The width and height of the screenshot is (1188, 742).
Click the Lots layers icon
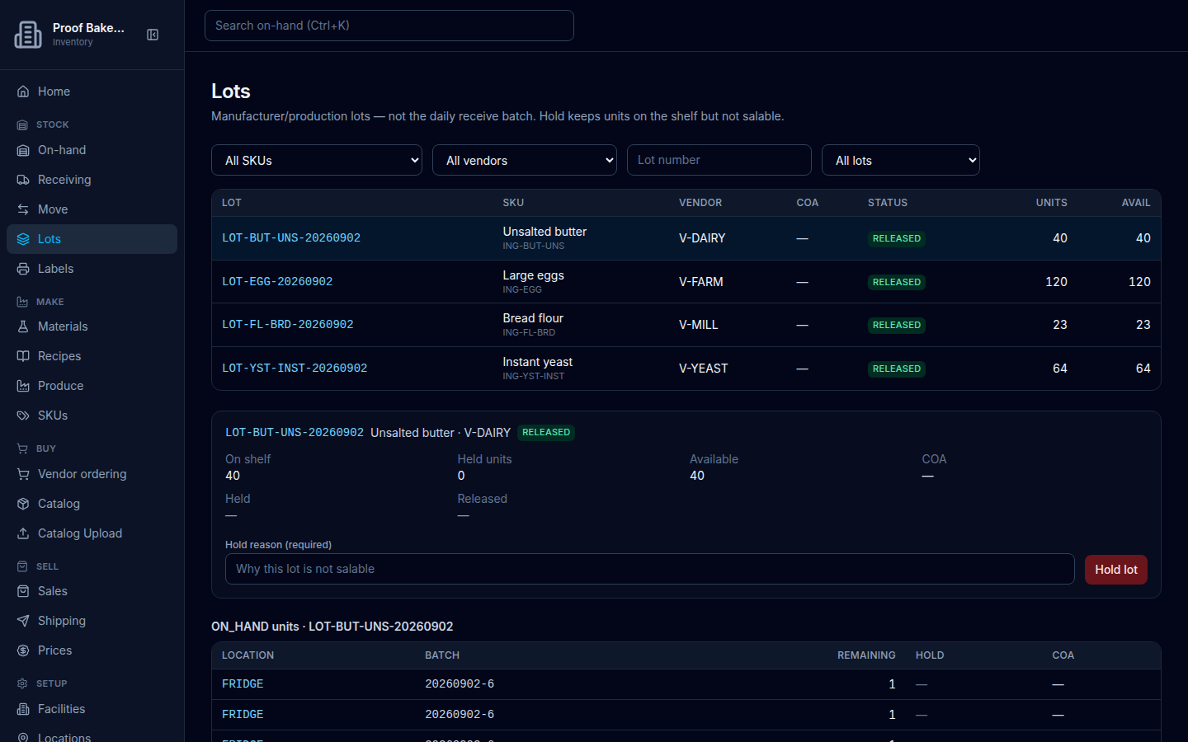23,239
